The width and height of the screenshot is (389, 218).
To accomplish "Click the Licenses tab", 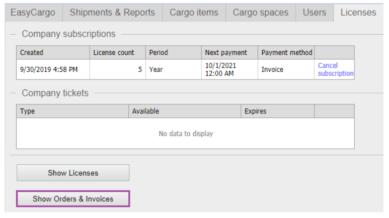I will point(358,13).
